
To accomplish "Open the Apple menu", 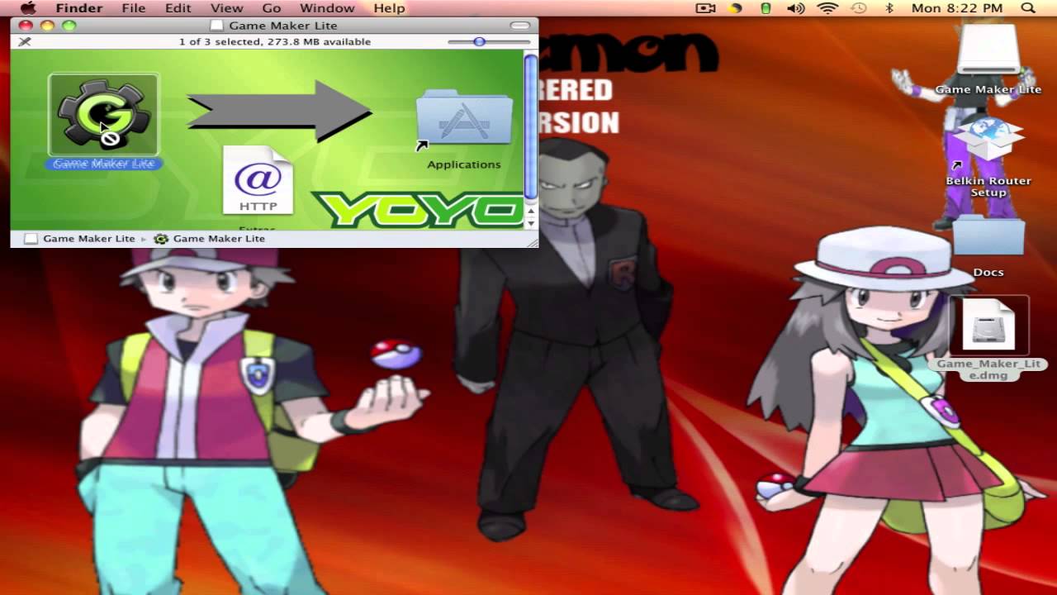I will 28,8.
